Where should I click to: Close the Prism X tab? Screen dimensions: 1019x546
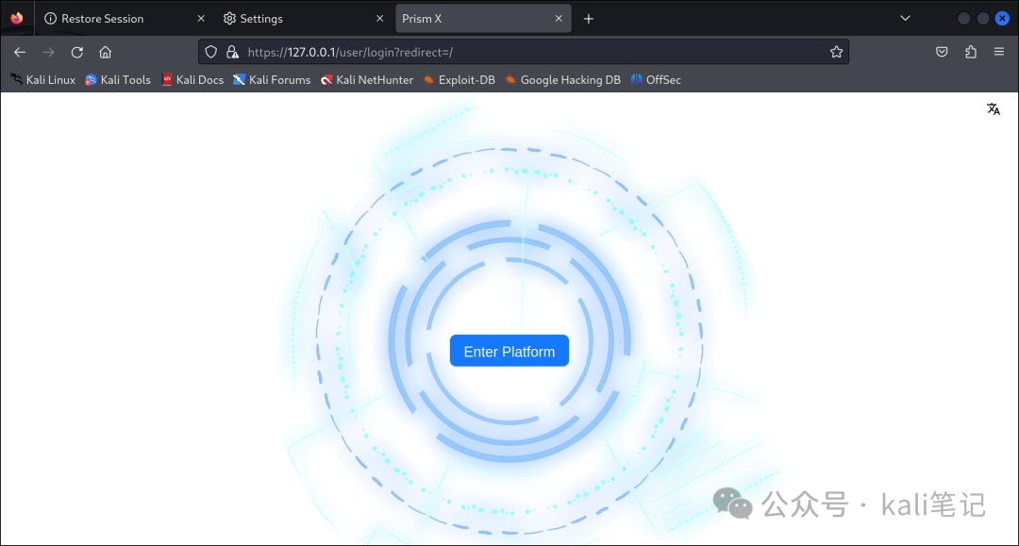(559, 19)
